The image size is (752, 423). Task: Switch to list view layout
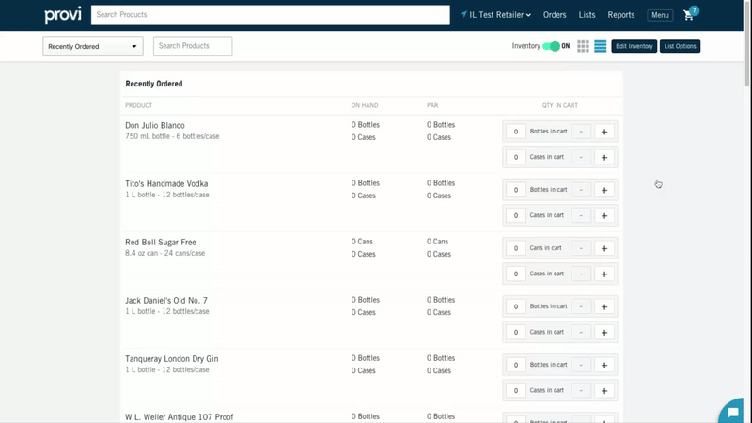[600, 46]
